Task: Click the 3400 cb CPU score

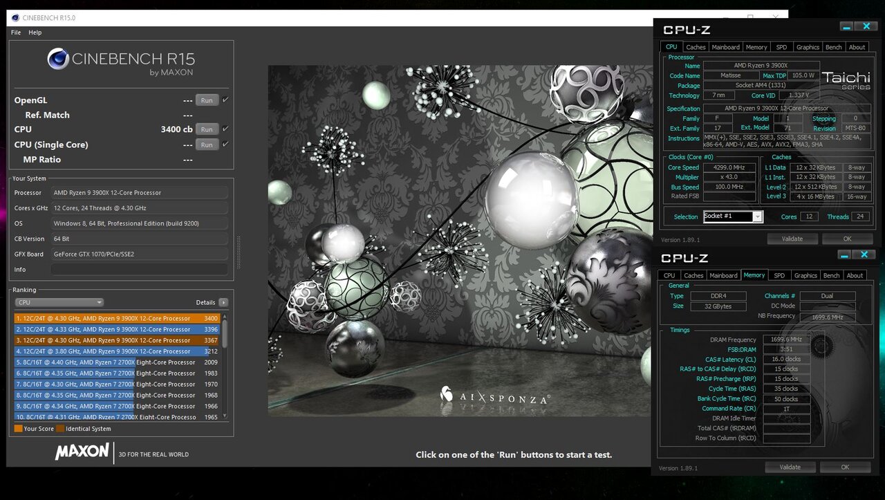Action: pos(176,129)
